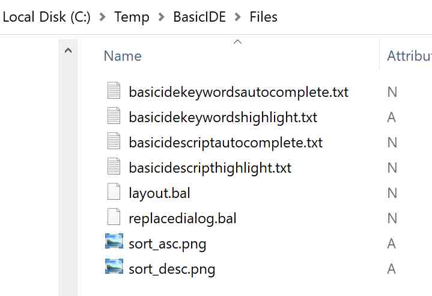Select the layout.bal file name
Viewport: 432px width, 296px height.
click(x=159, y=193)
